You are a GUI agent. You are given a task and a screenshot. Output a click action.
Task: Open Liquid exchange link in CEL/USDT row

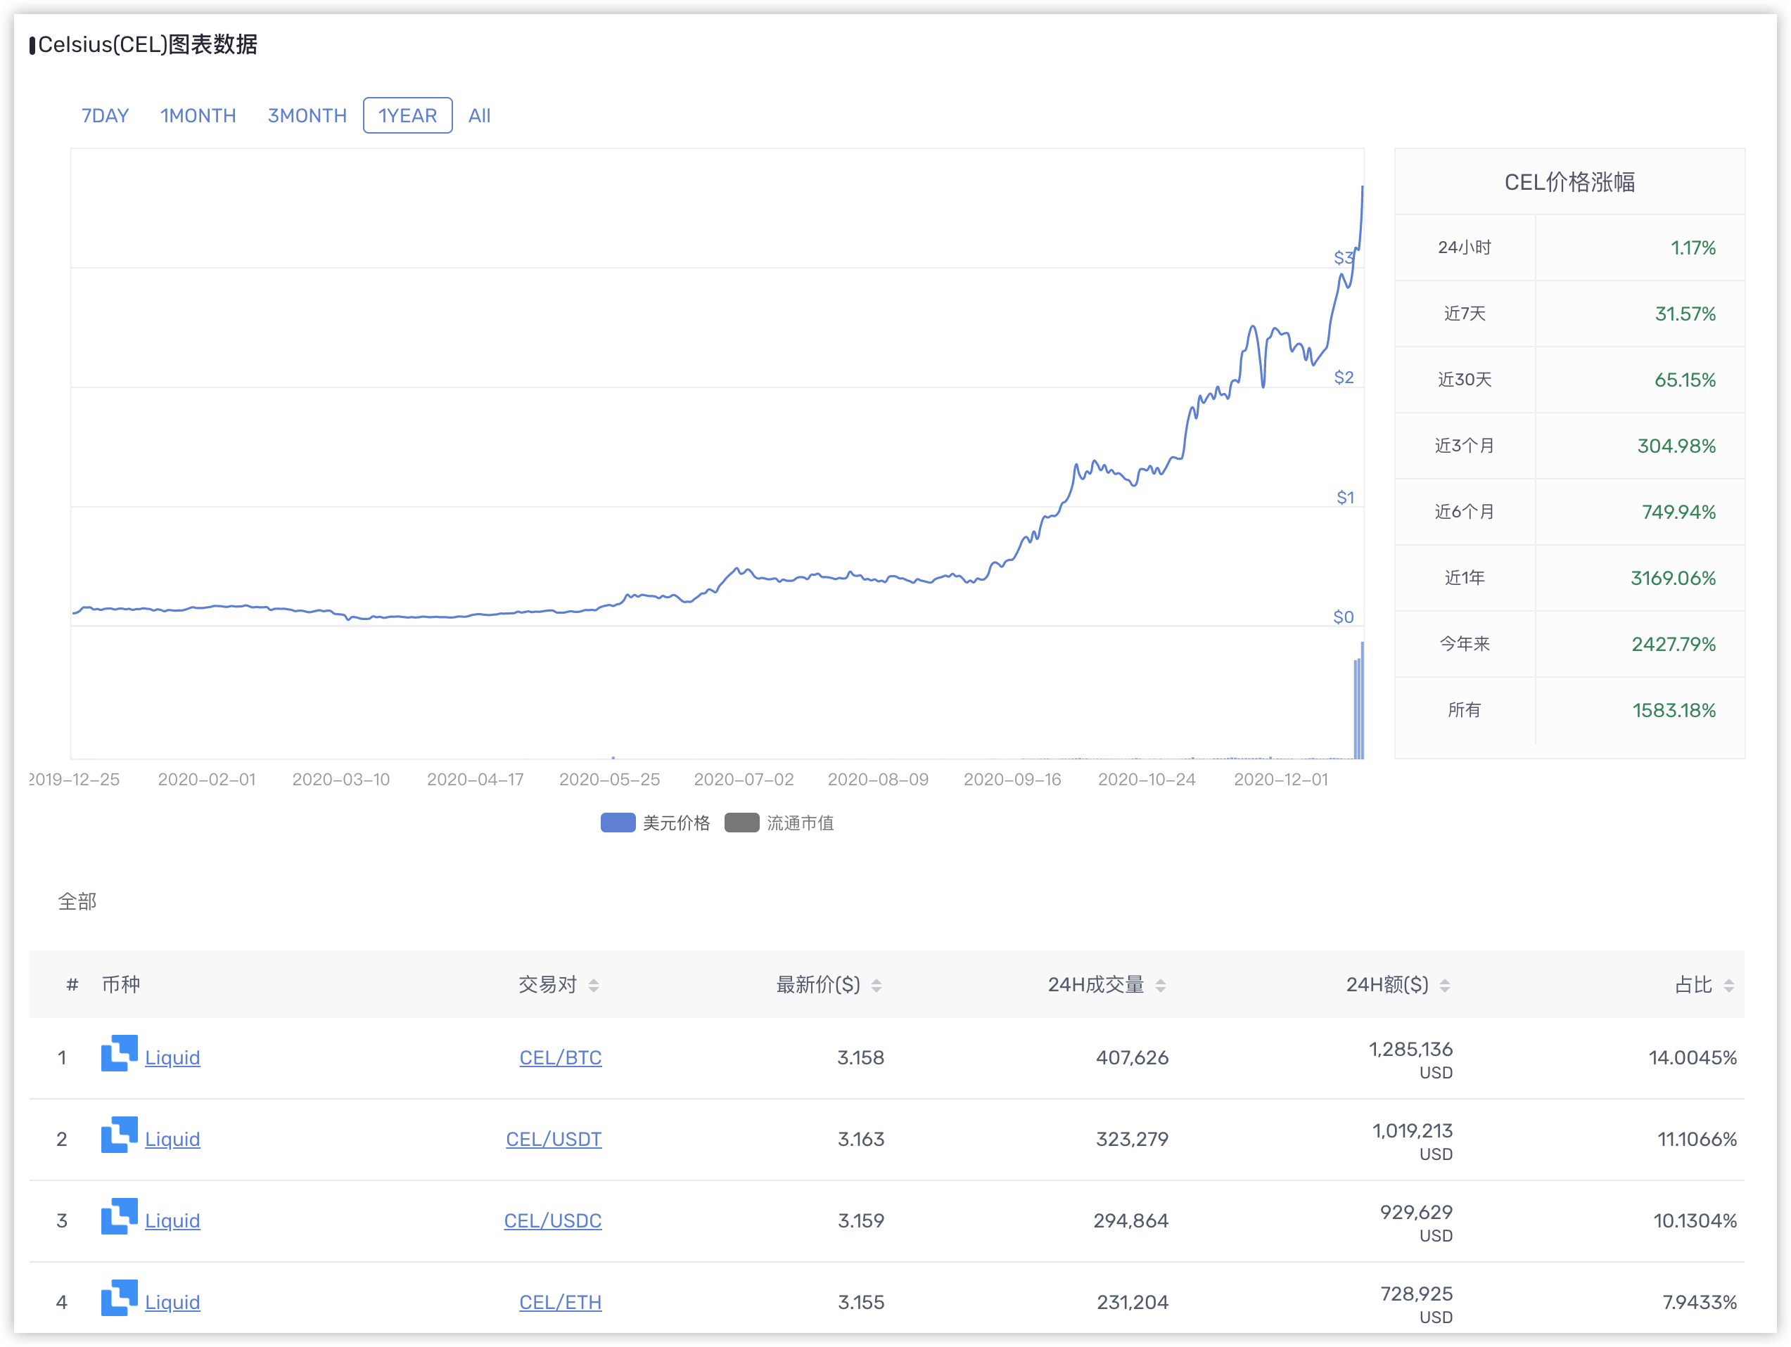[x=172, y=1140]
